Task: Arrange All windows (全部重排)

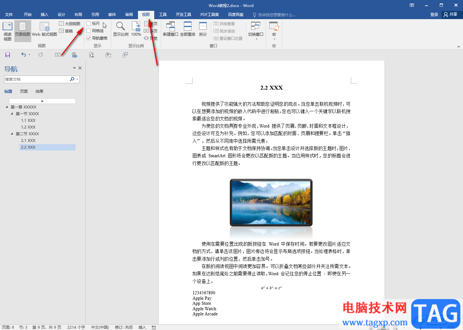Action: (188, 29)
